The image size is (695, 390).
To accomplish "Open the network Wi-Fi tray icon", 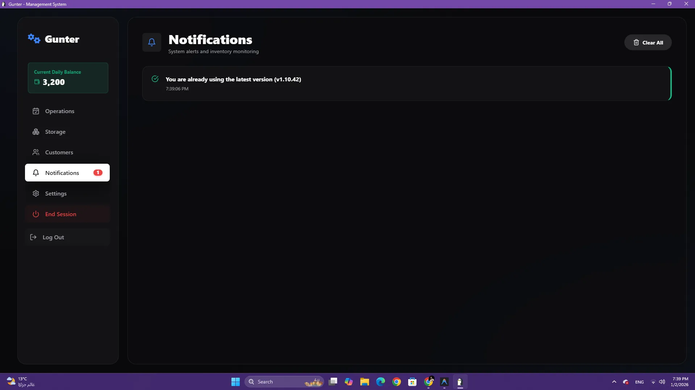I will [653, 382].
